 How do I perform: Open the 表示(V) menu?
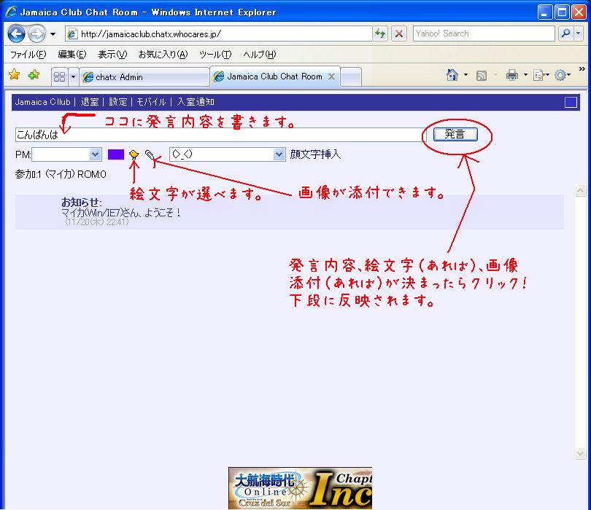pos(112,55)
